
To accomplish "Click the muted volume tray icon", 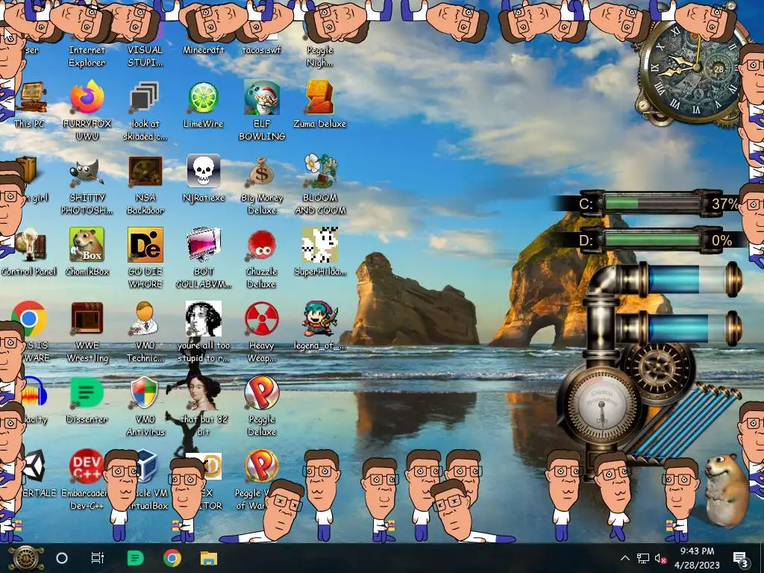I will pyautogui.click(x=660, y=558).
